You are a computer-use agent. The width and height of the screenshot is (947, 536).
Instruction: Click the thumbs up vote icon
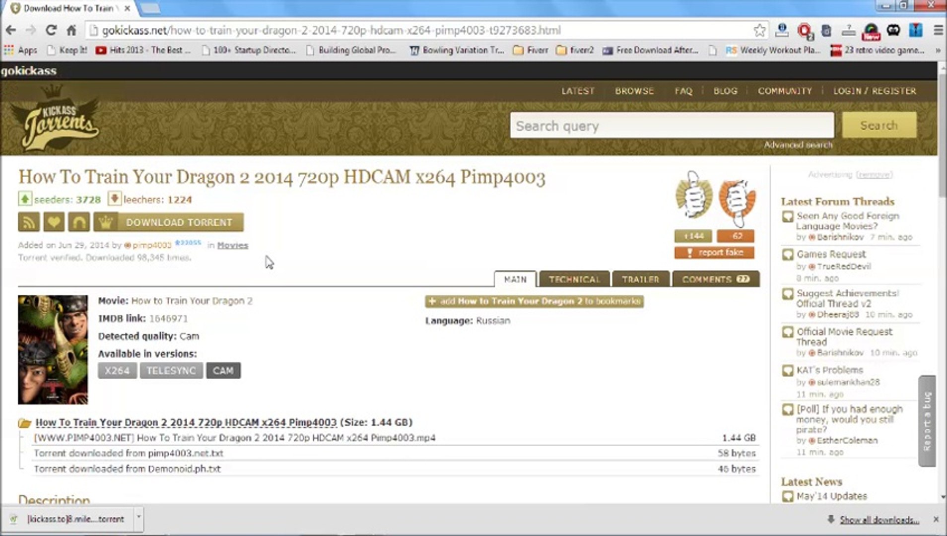694,196
